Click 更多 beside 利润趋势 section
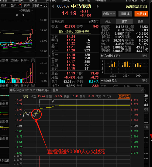Viewport: 152px width, 167px height. (x=145, y=56)
